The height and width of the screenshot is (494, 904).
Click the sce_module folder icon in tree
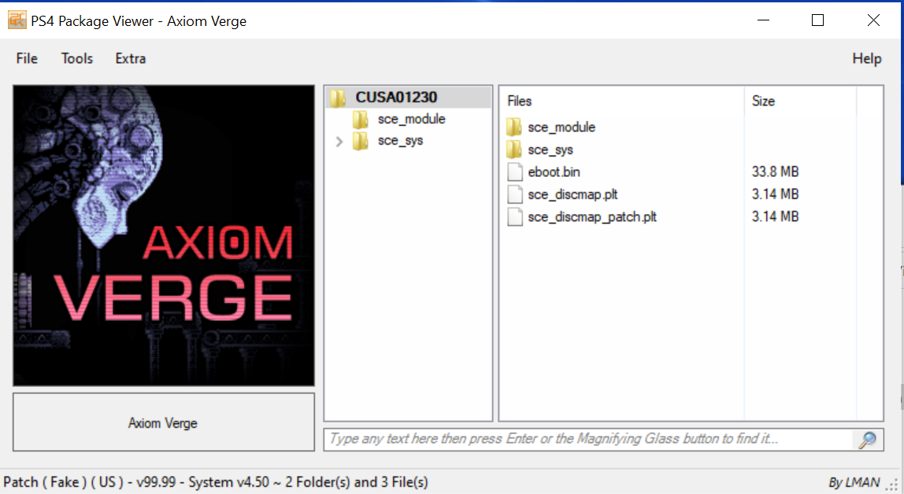(361, 120)
